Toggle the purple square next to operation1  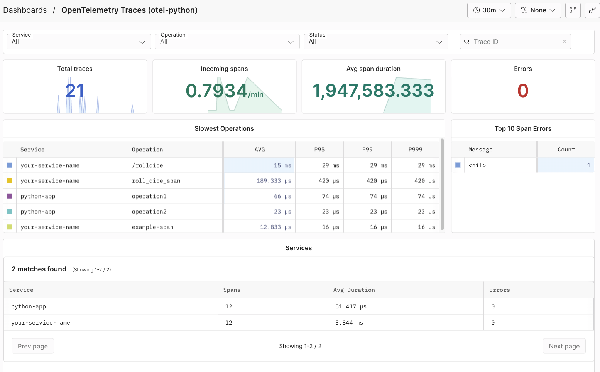pos(9,196)
